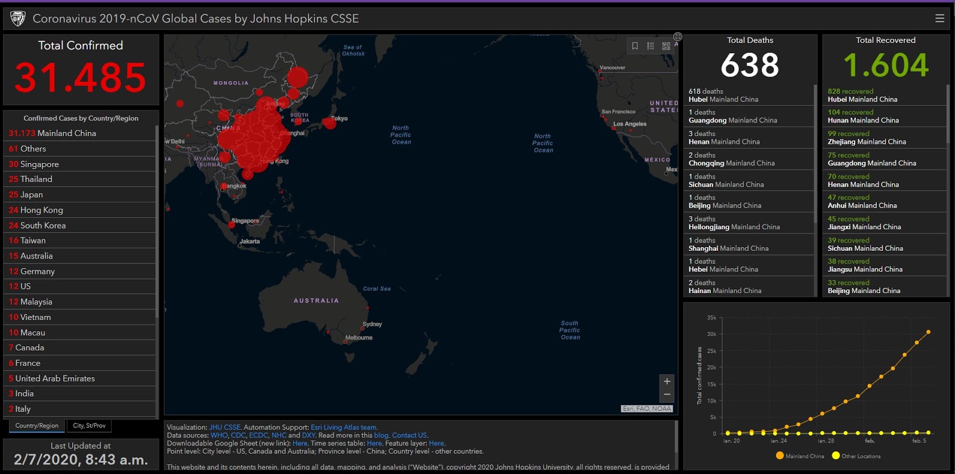Show the map legend list
The width and height of the screenshot is (955, 474).
coord(651,46)
